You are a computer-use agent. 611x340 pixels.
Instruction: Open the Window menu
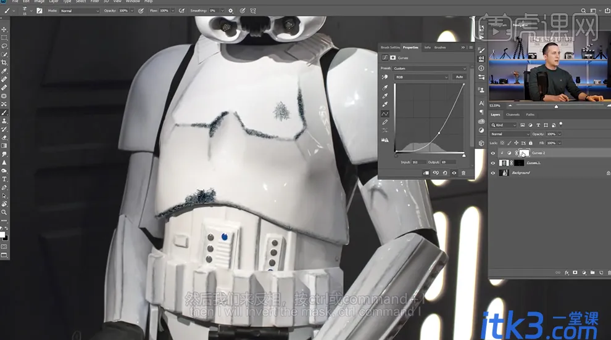coord(133,2)
